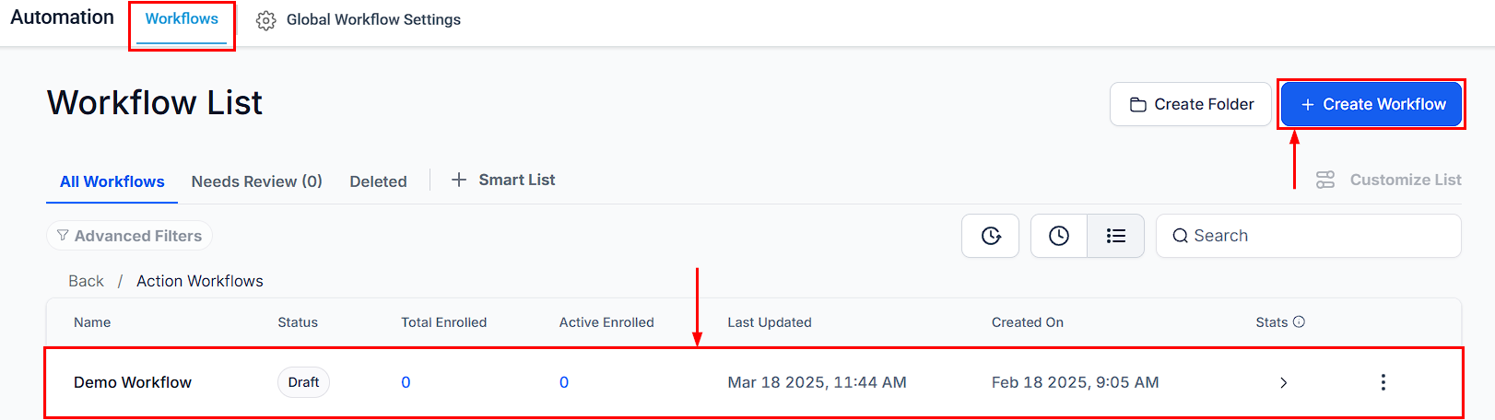Open the Demo Workflow entry
The height and width of the screenshot is (420, 1495).
(x=133, y=382)
